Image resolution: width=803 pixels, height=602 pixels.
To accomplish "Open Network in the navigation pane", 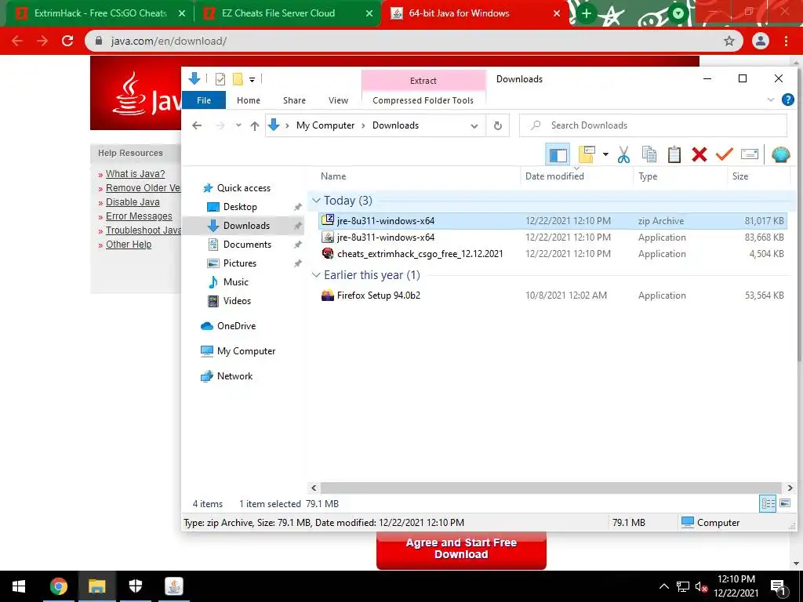I will [x=234, y=376].
